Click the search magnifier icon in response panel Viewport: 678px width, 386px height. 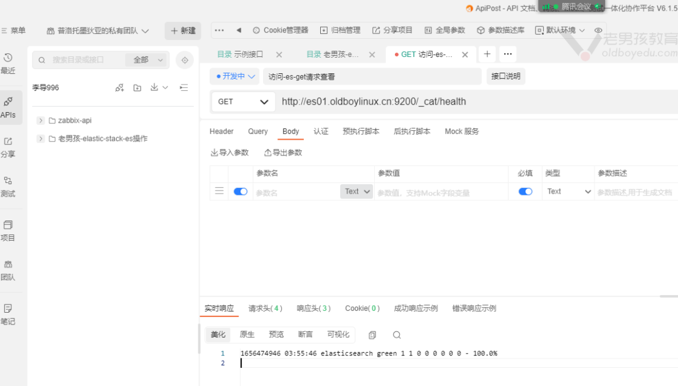tap(397, 335)
